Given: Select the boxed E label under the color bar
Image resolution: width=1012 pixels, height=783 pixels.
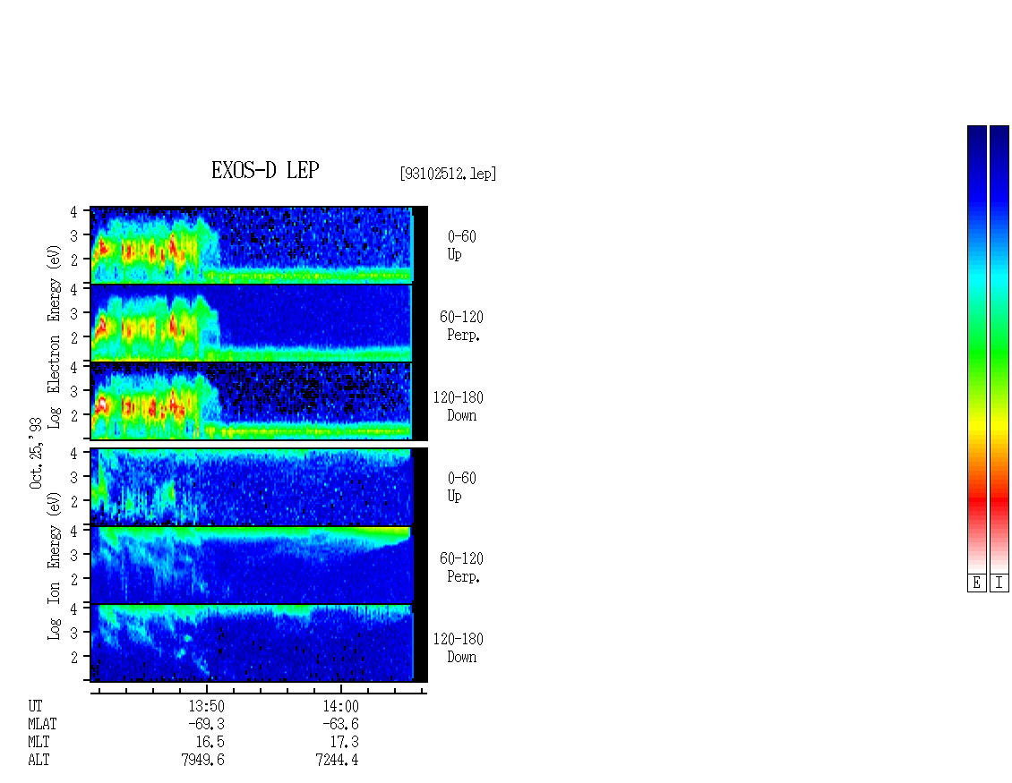Looking at the screenshot, I should tap(976, 583).
